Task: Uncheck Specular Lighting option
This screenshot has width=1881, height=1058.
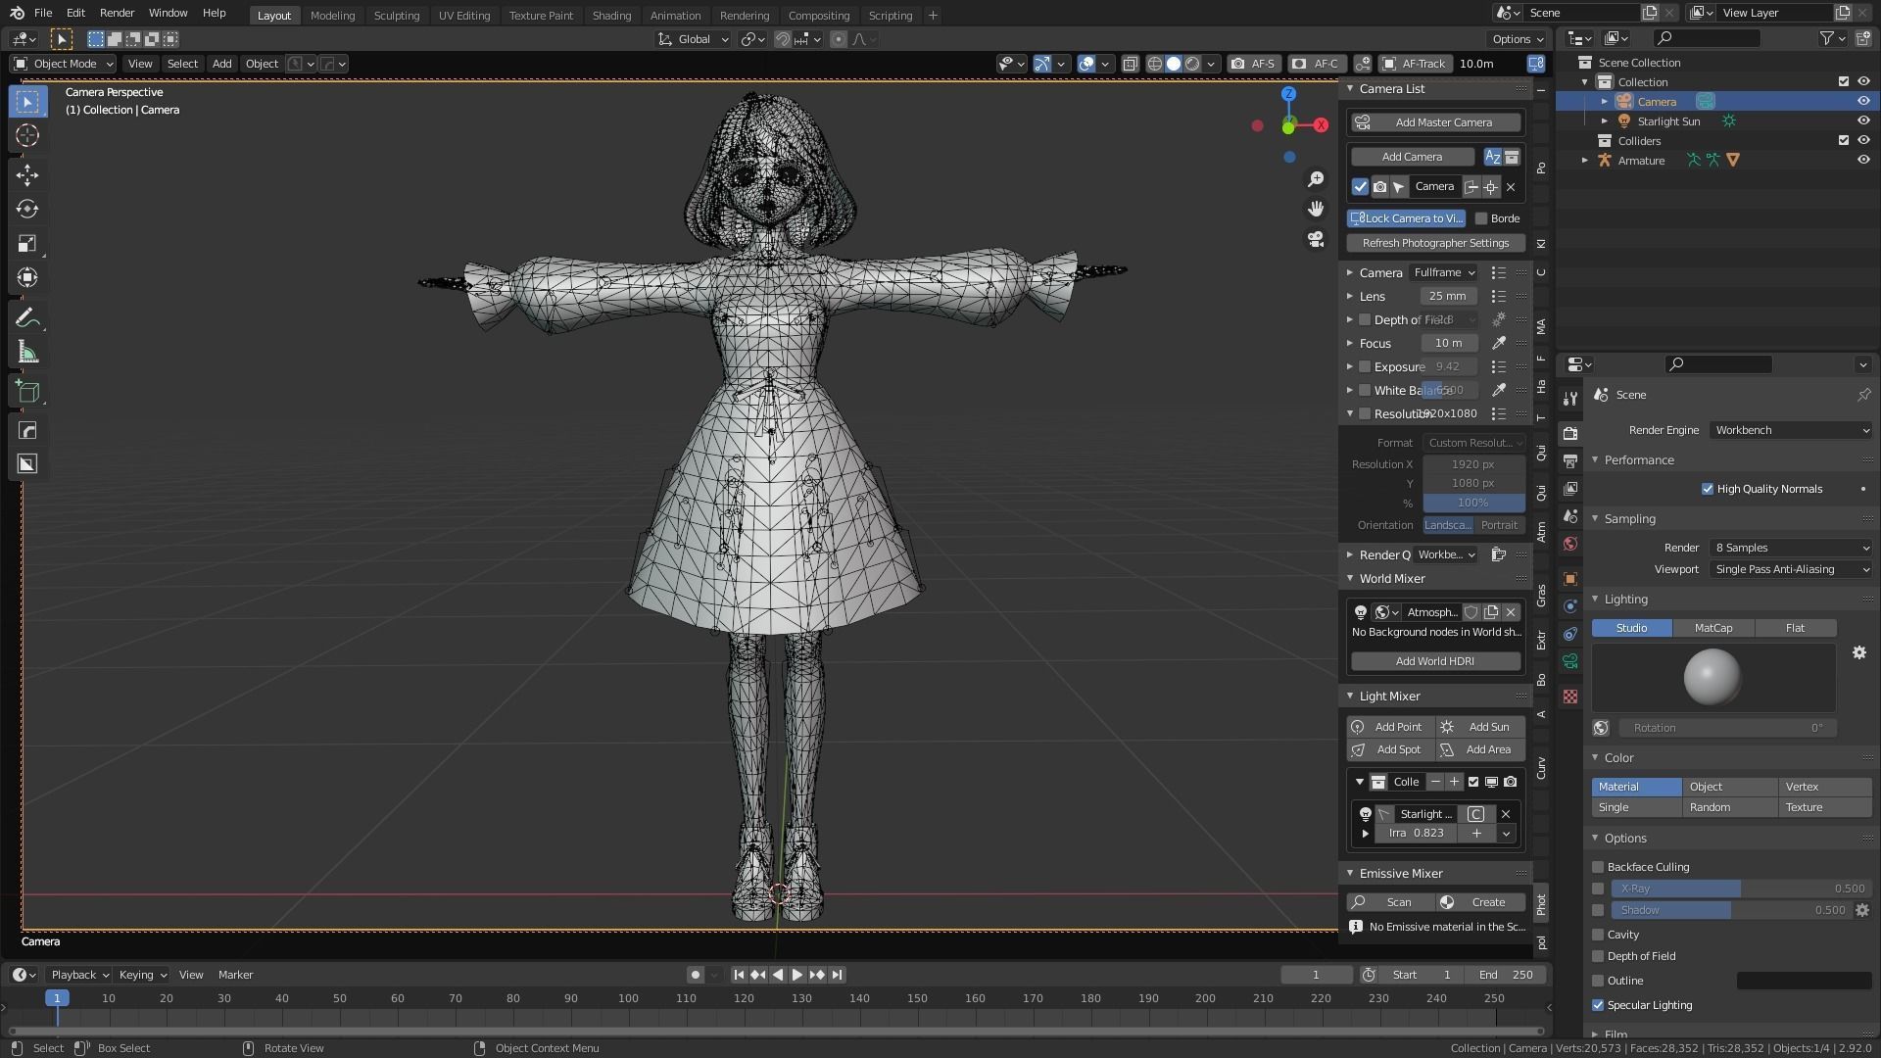Action: 1598,1005
